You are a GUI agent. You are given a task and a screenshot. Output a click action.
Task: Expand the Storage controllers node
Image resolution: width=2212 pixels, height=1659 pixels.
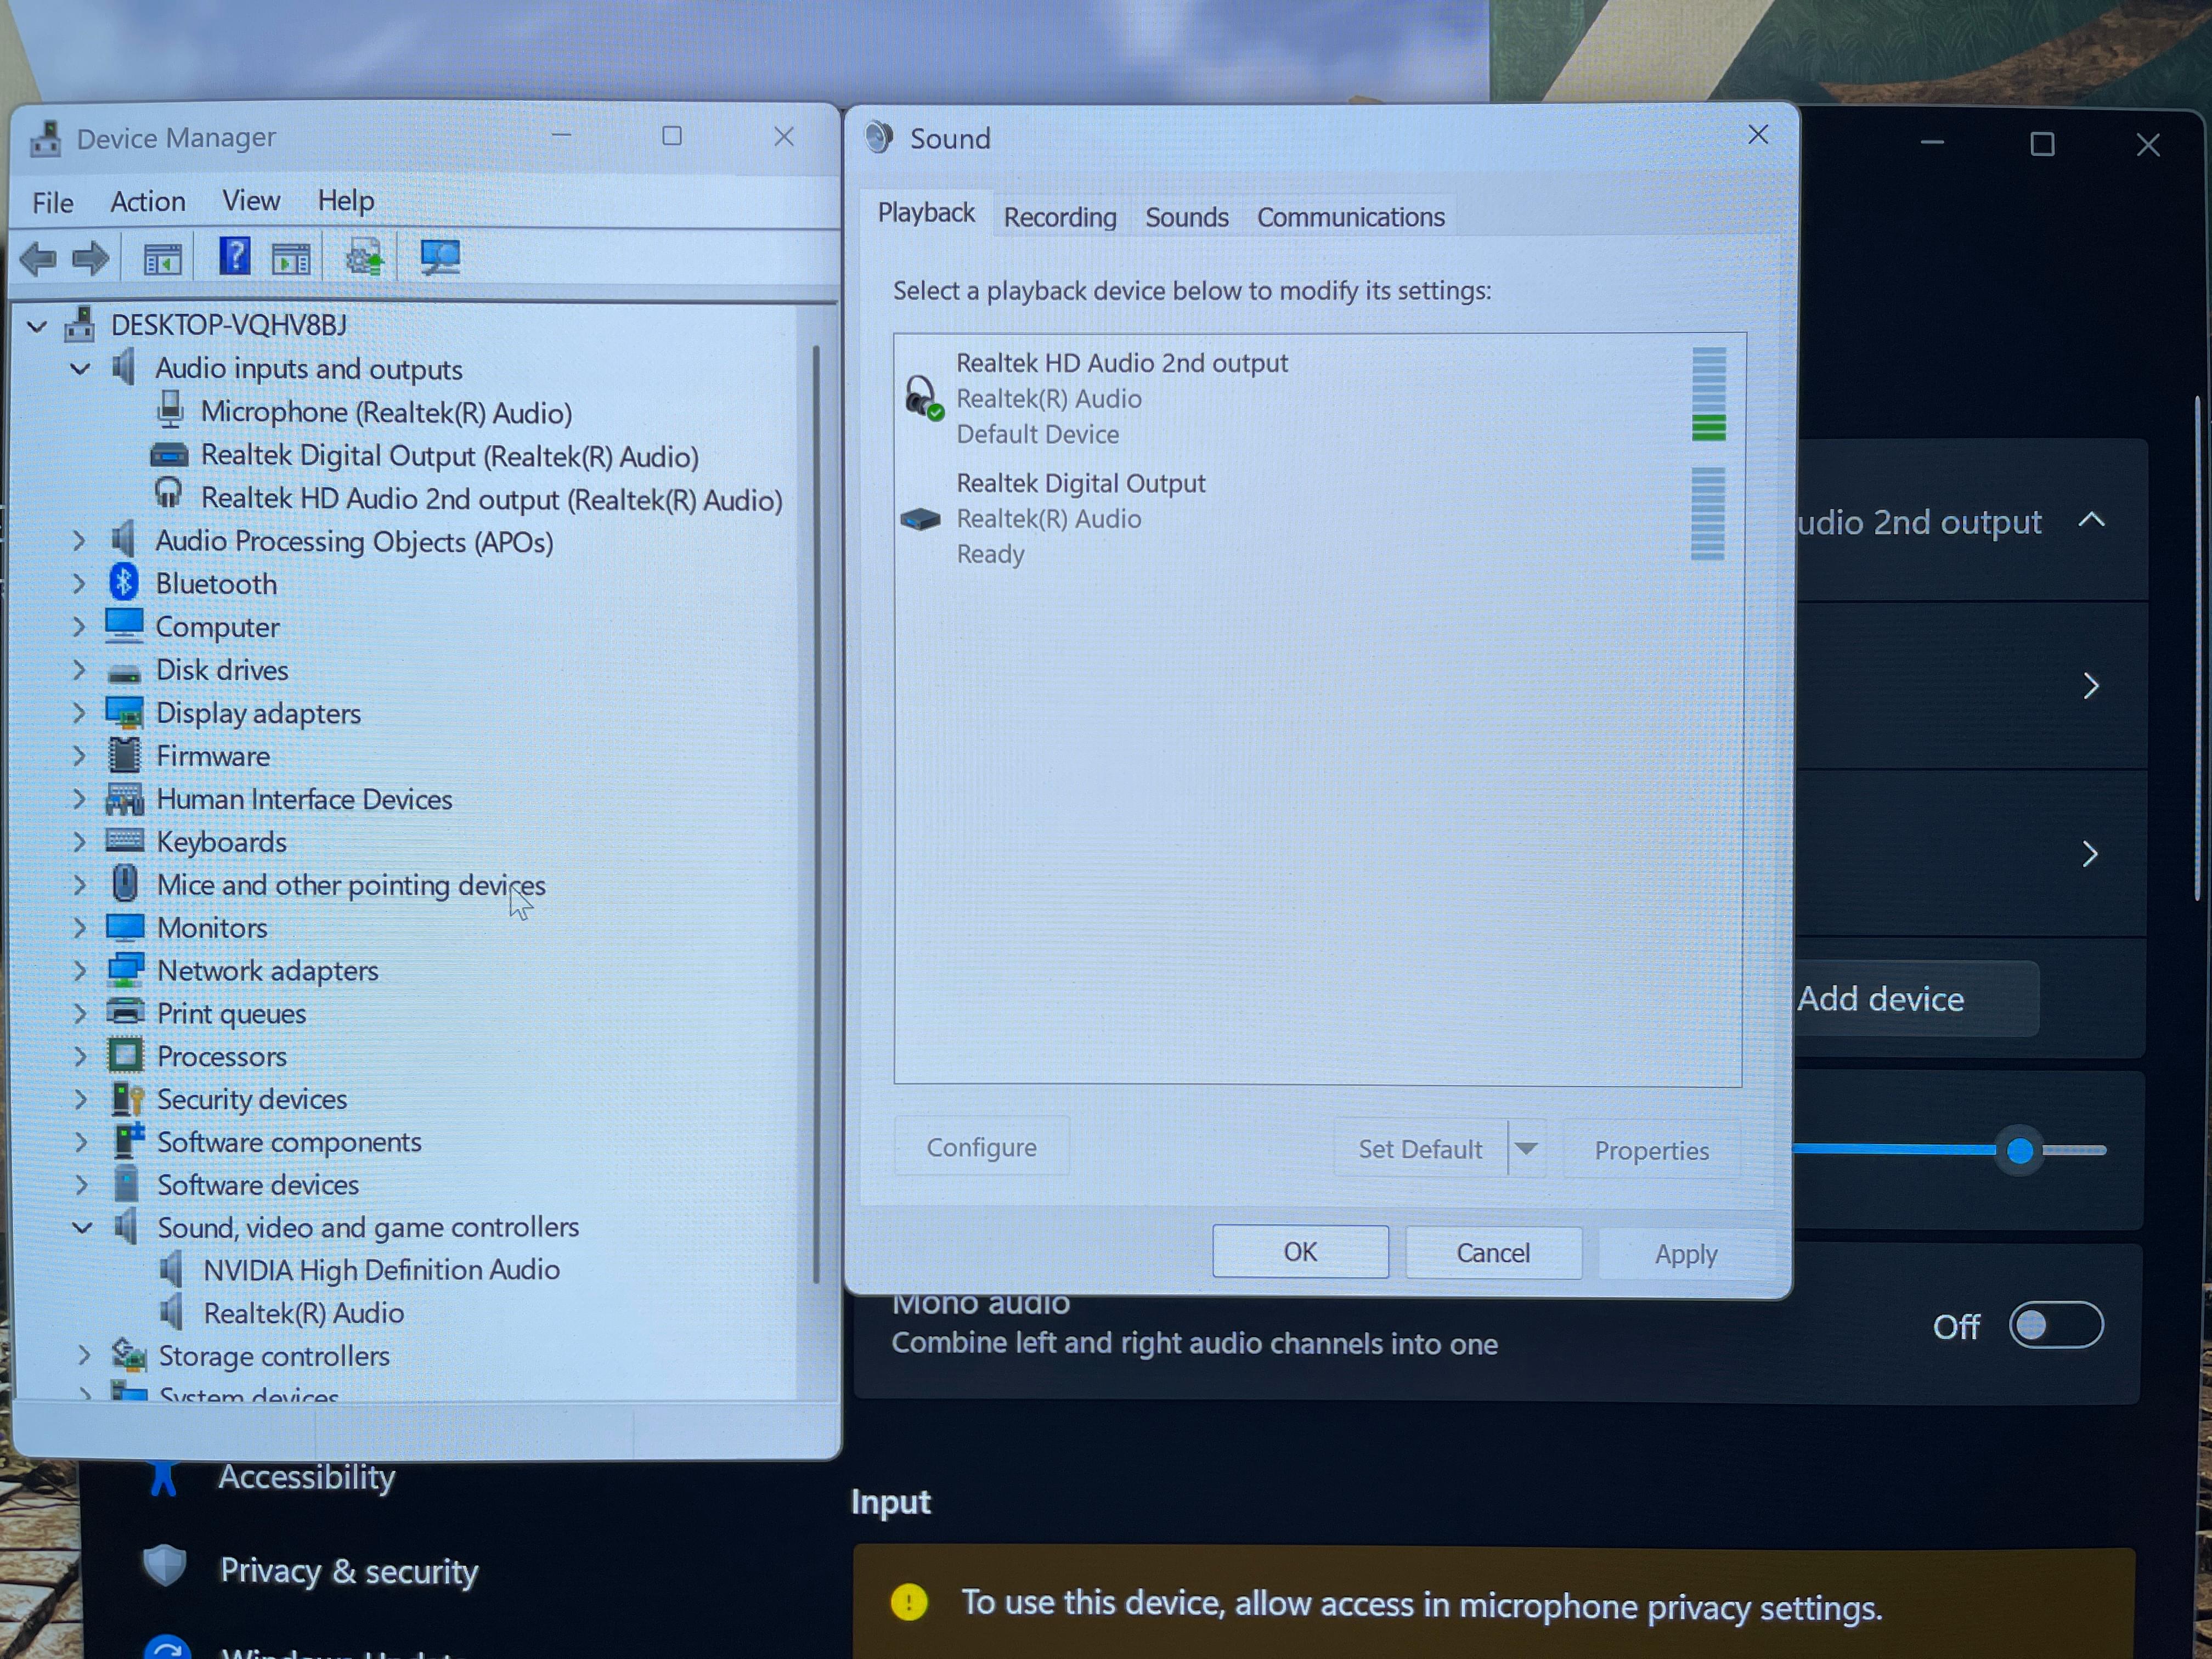point(83,1355)
